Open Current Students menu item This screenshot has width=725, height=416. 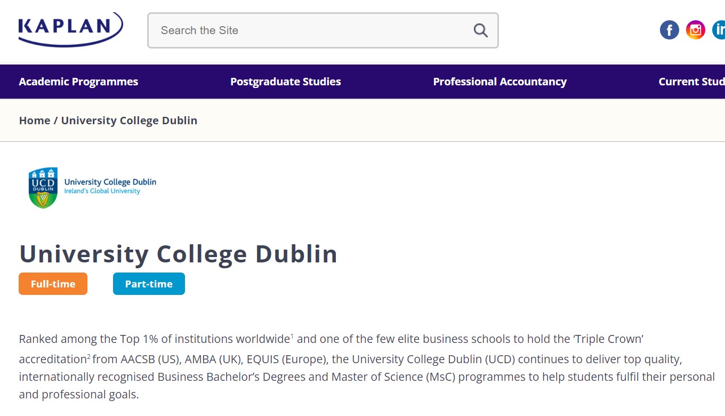tap(691, 82)
